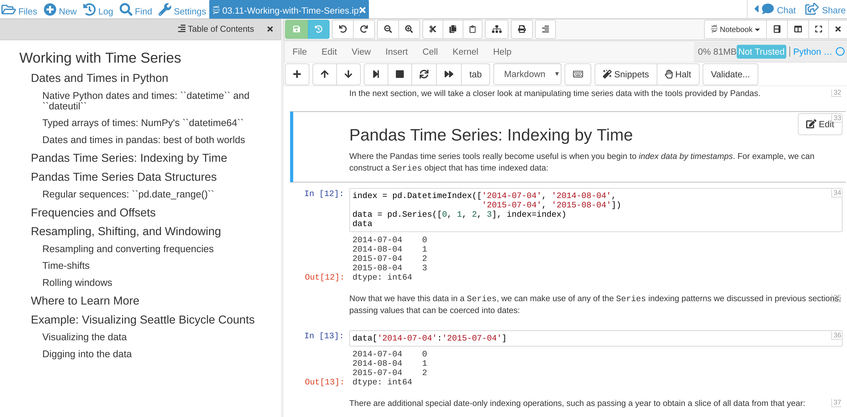Open the Kernel menu

point(465,52)
